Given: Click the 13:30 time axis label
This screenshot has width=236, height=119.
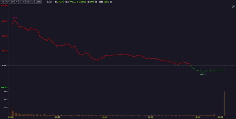Looking at the screenshot, I should (221, 117).
